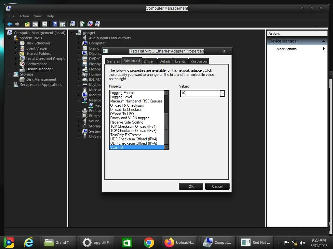Select Event Viewer in the tree
Viewport: 333px width, 249px height.
point(37,48)
